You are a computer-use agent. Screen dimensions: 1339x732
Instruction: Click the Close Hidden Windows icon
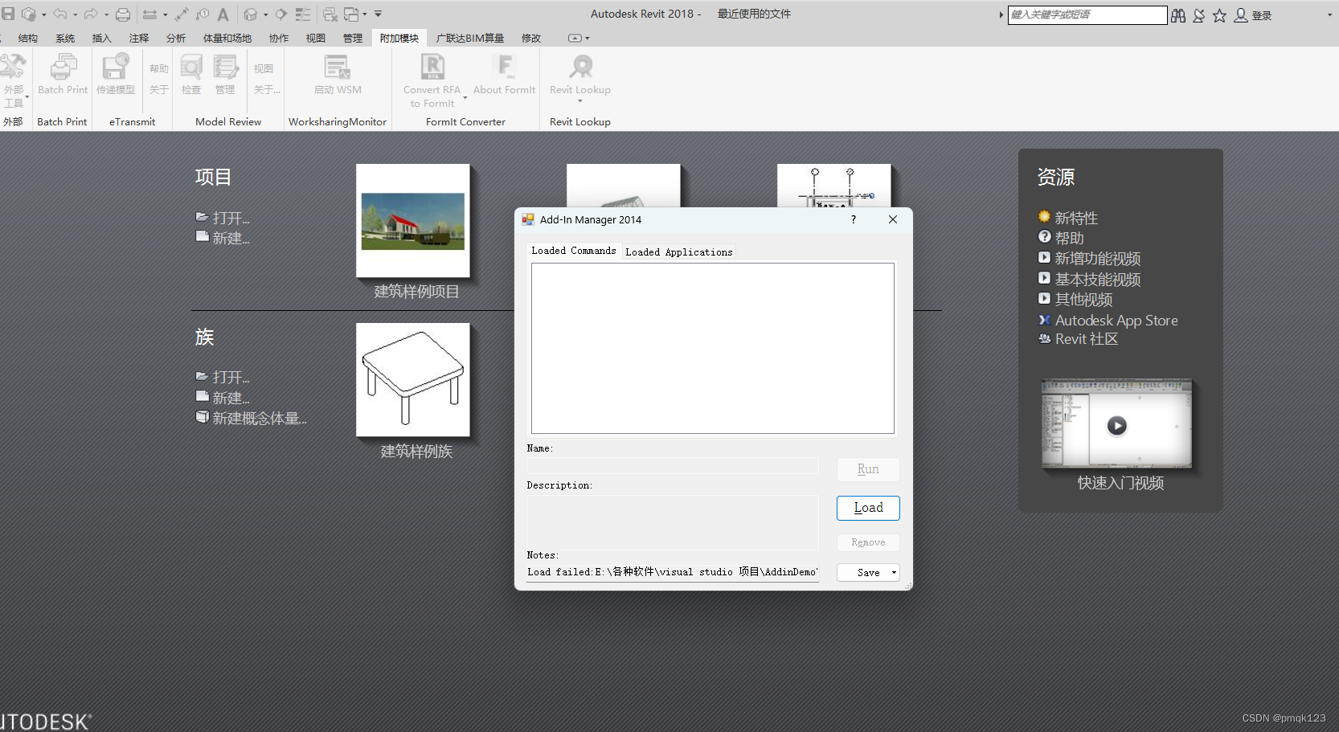pyautogui.click(x=330, y=14)
